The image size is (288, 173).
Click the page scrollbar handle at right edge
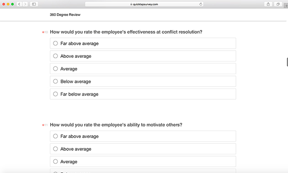(287, 62)
